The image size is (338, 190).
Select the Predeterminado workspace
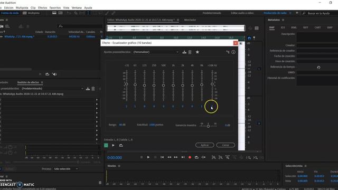[x=212, y=13]
